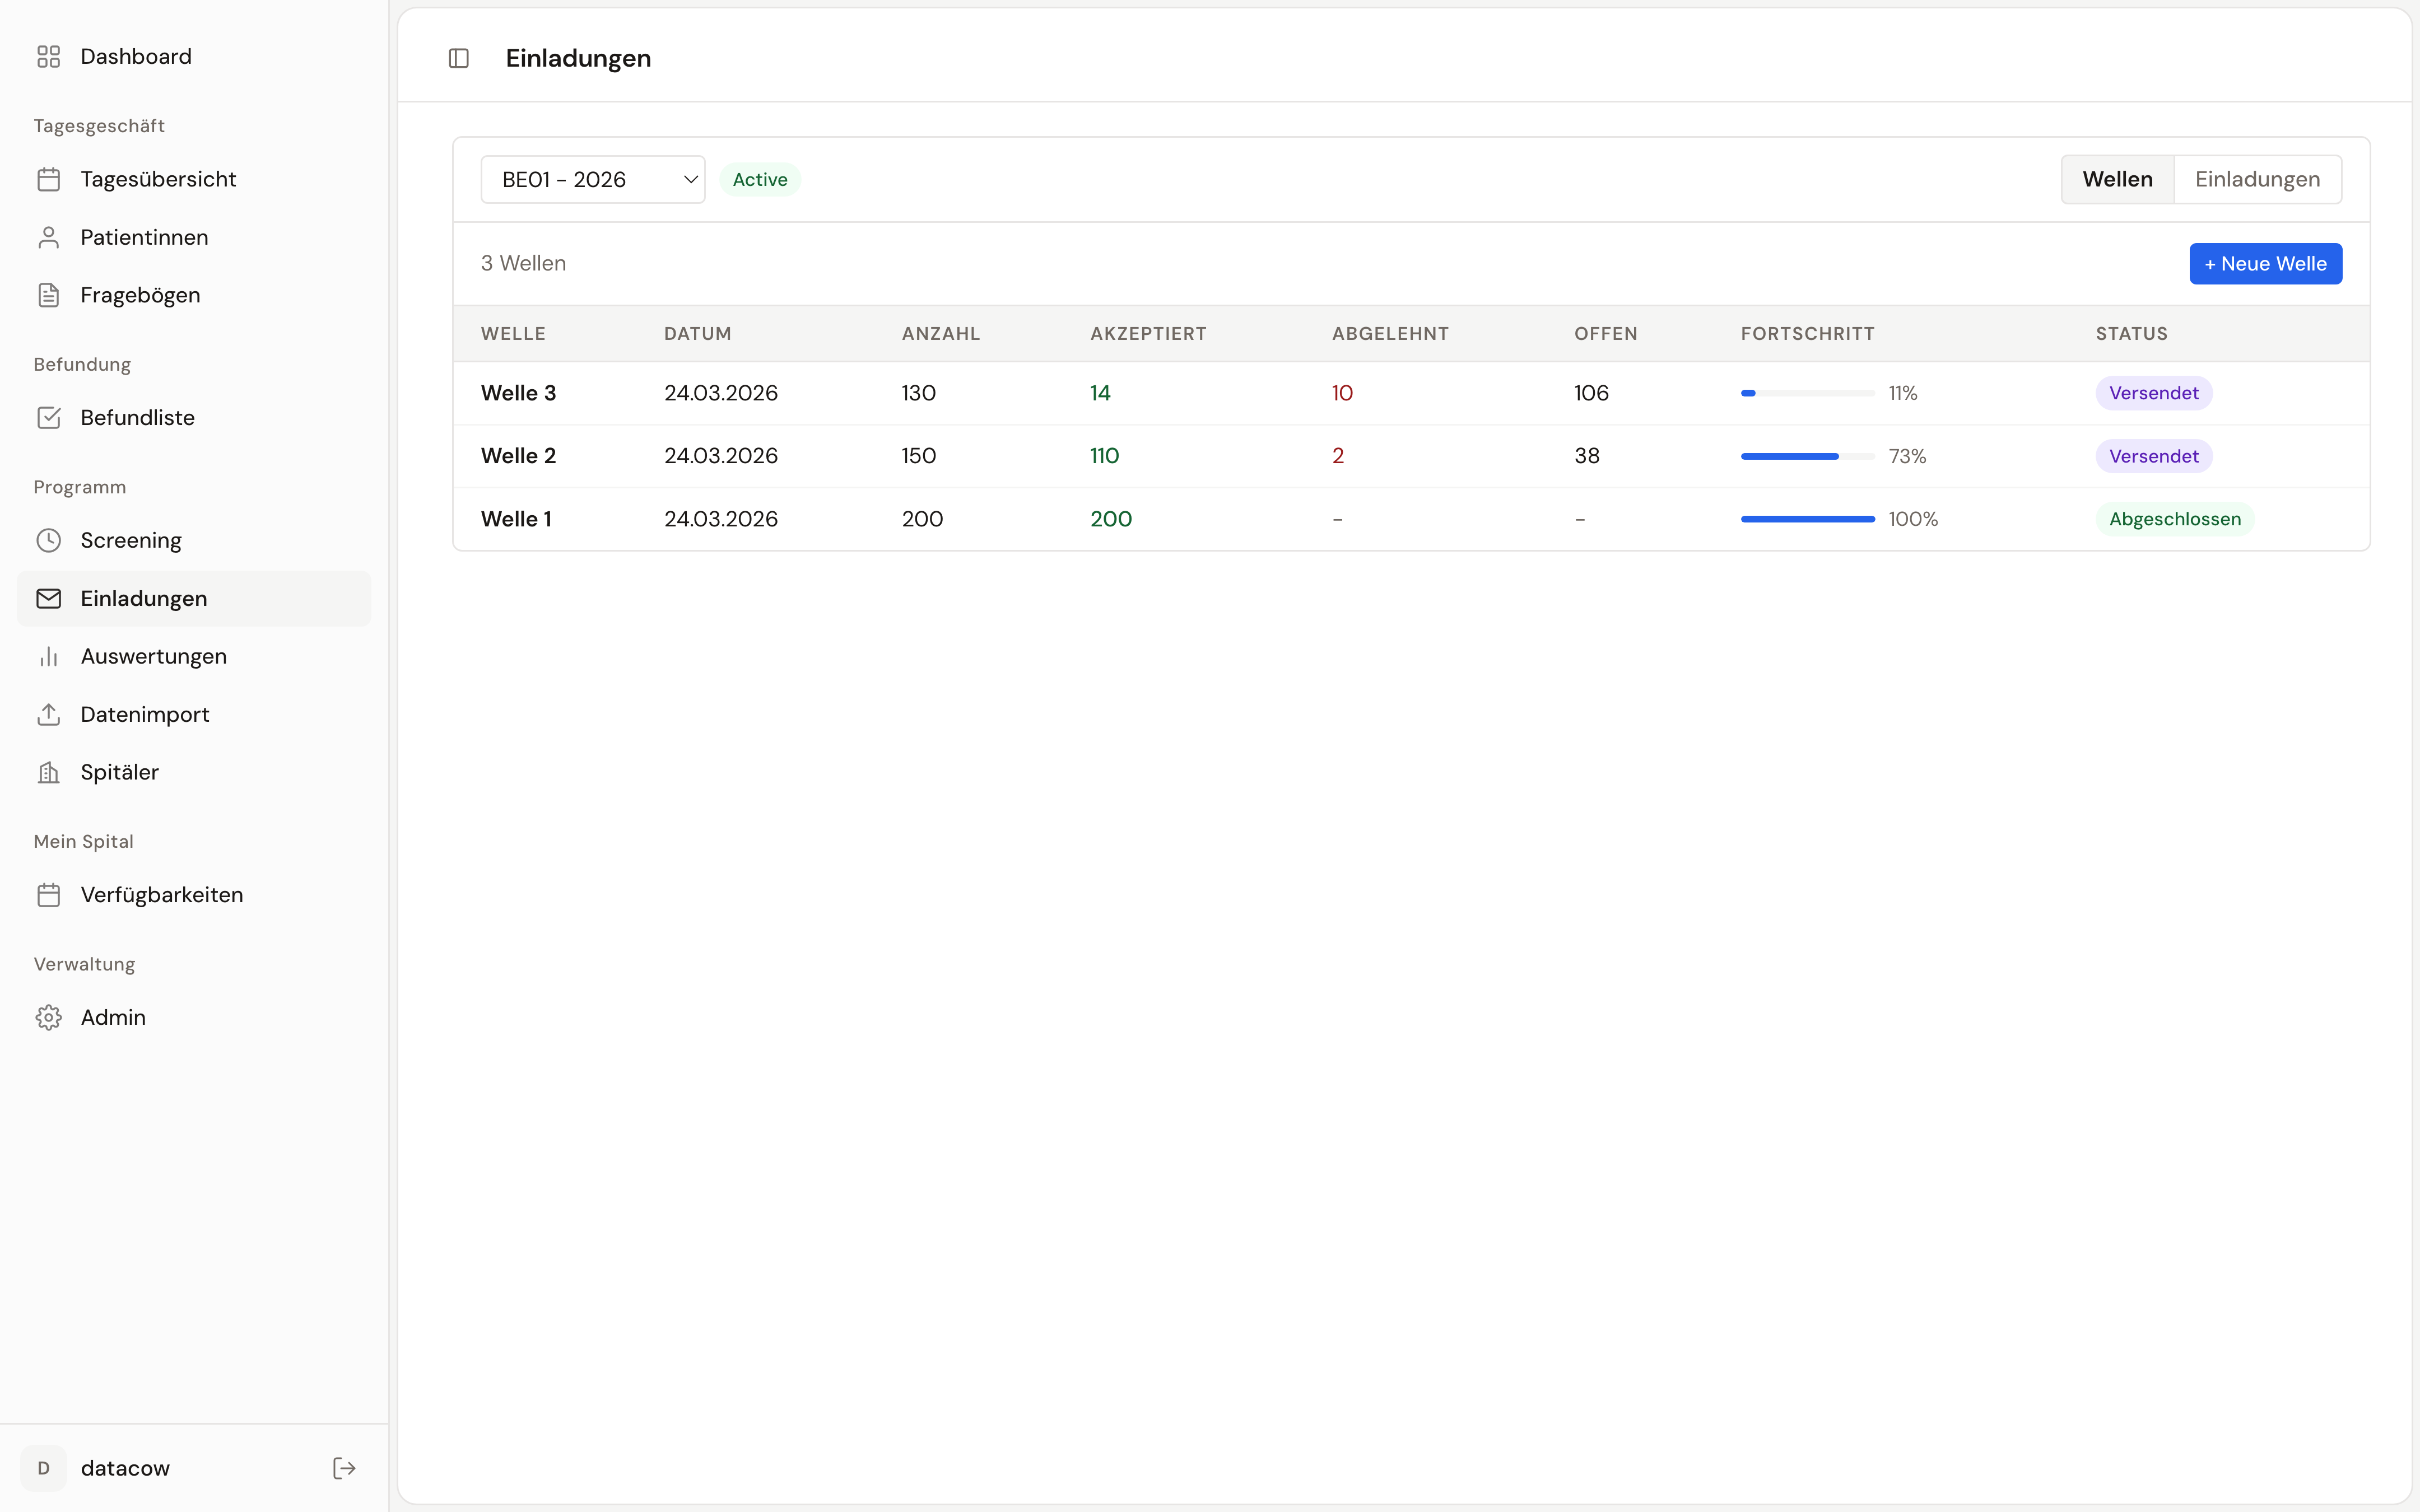Switch to the Einladungen view tab
2420x1512 pixels.
[2257, 179]
